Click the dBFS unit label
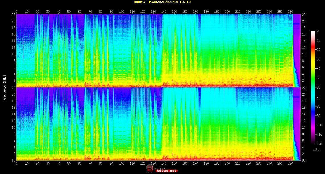Viewport: 325px width, 174px height. click(x=316, y=149)
